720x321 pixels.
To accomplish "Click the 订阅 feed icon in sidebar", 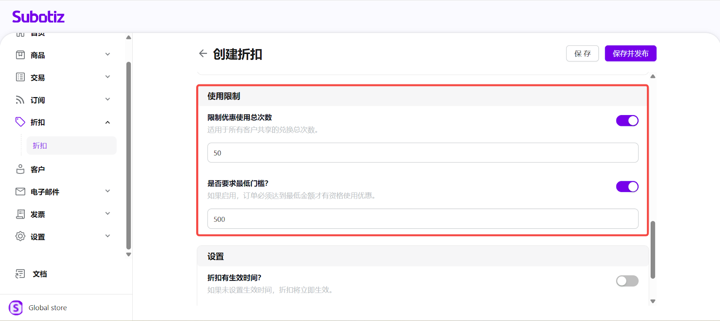I will tap(20, 100).
